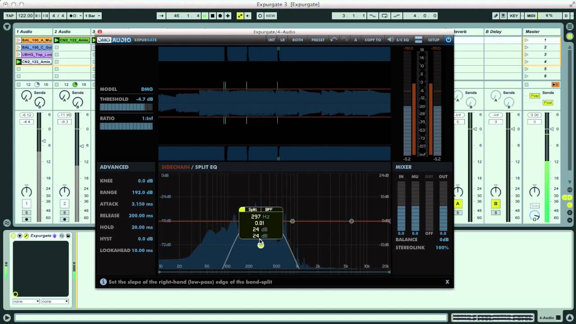Toggle the punch-out switch

pyautogui.click(x=396, y=16)
